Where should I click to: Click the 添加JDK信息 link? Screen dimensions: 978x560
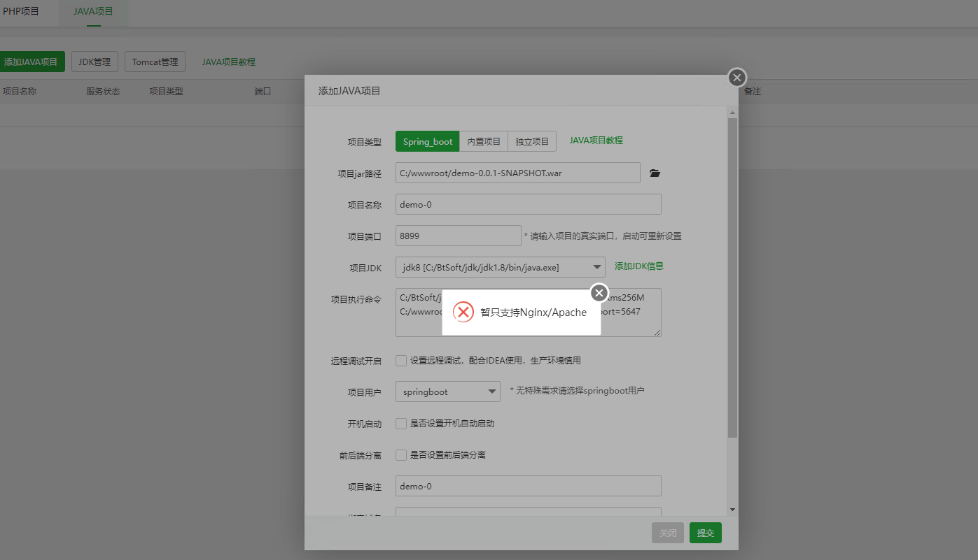pyautogui.click(x=639, y=266)
